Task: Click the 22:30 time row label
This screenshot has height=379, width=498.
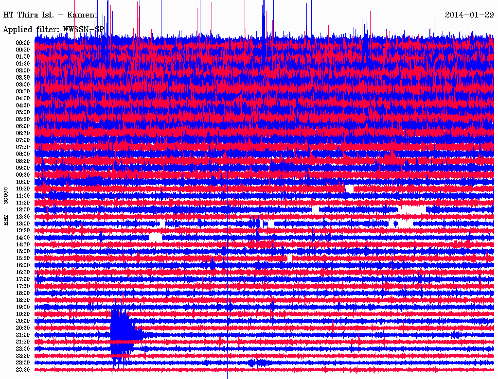Action: click(x=23, y=356)
